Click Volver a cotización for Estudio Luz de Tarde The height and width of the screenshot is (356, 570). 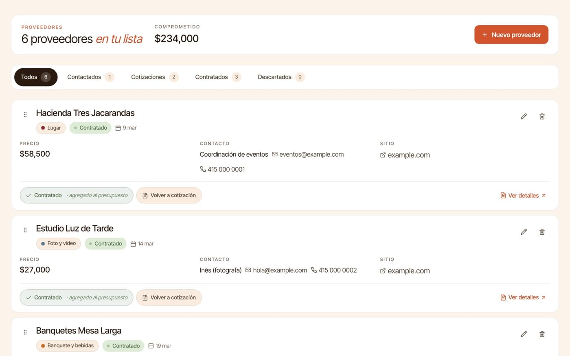pos(169,297)
